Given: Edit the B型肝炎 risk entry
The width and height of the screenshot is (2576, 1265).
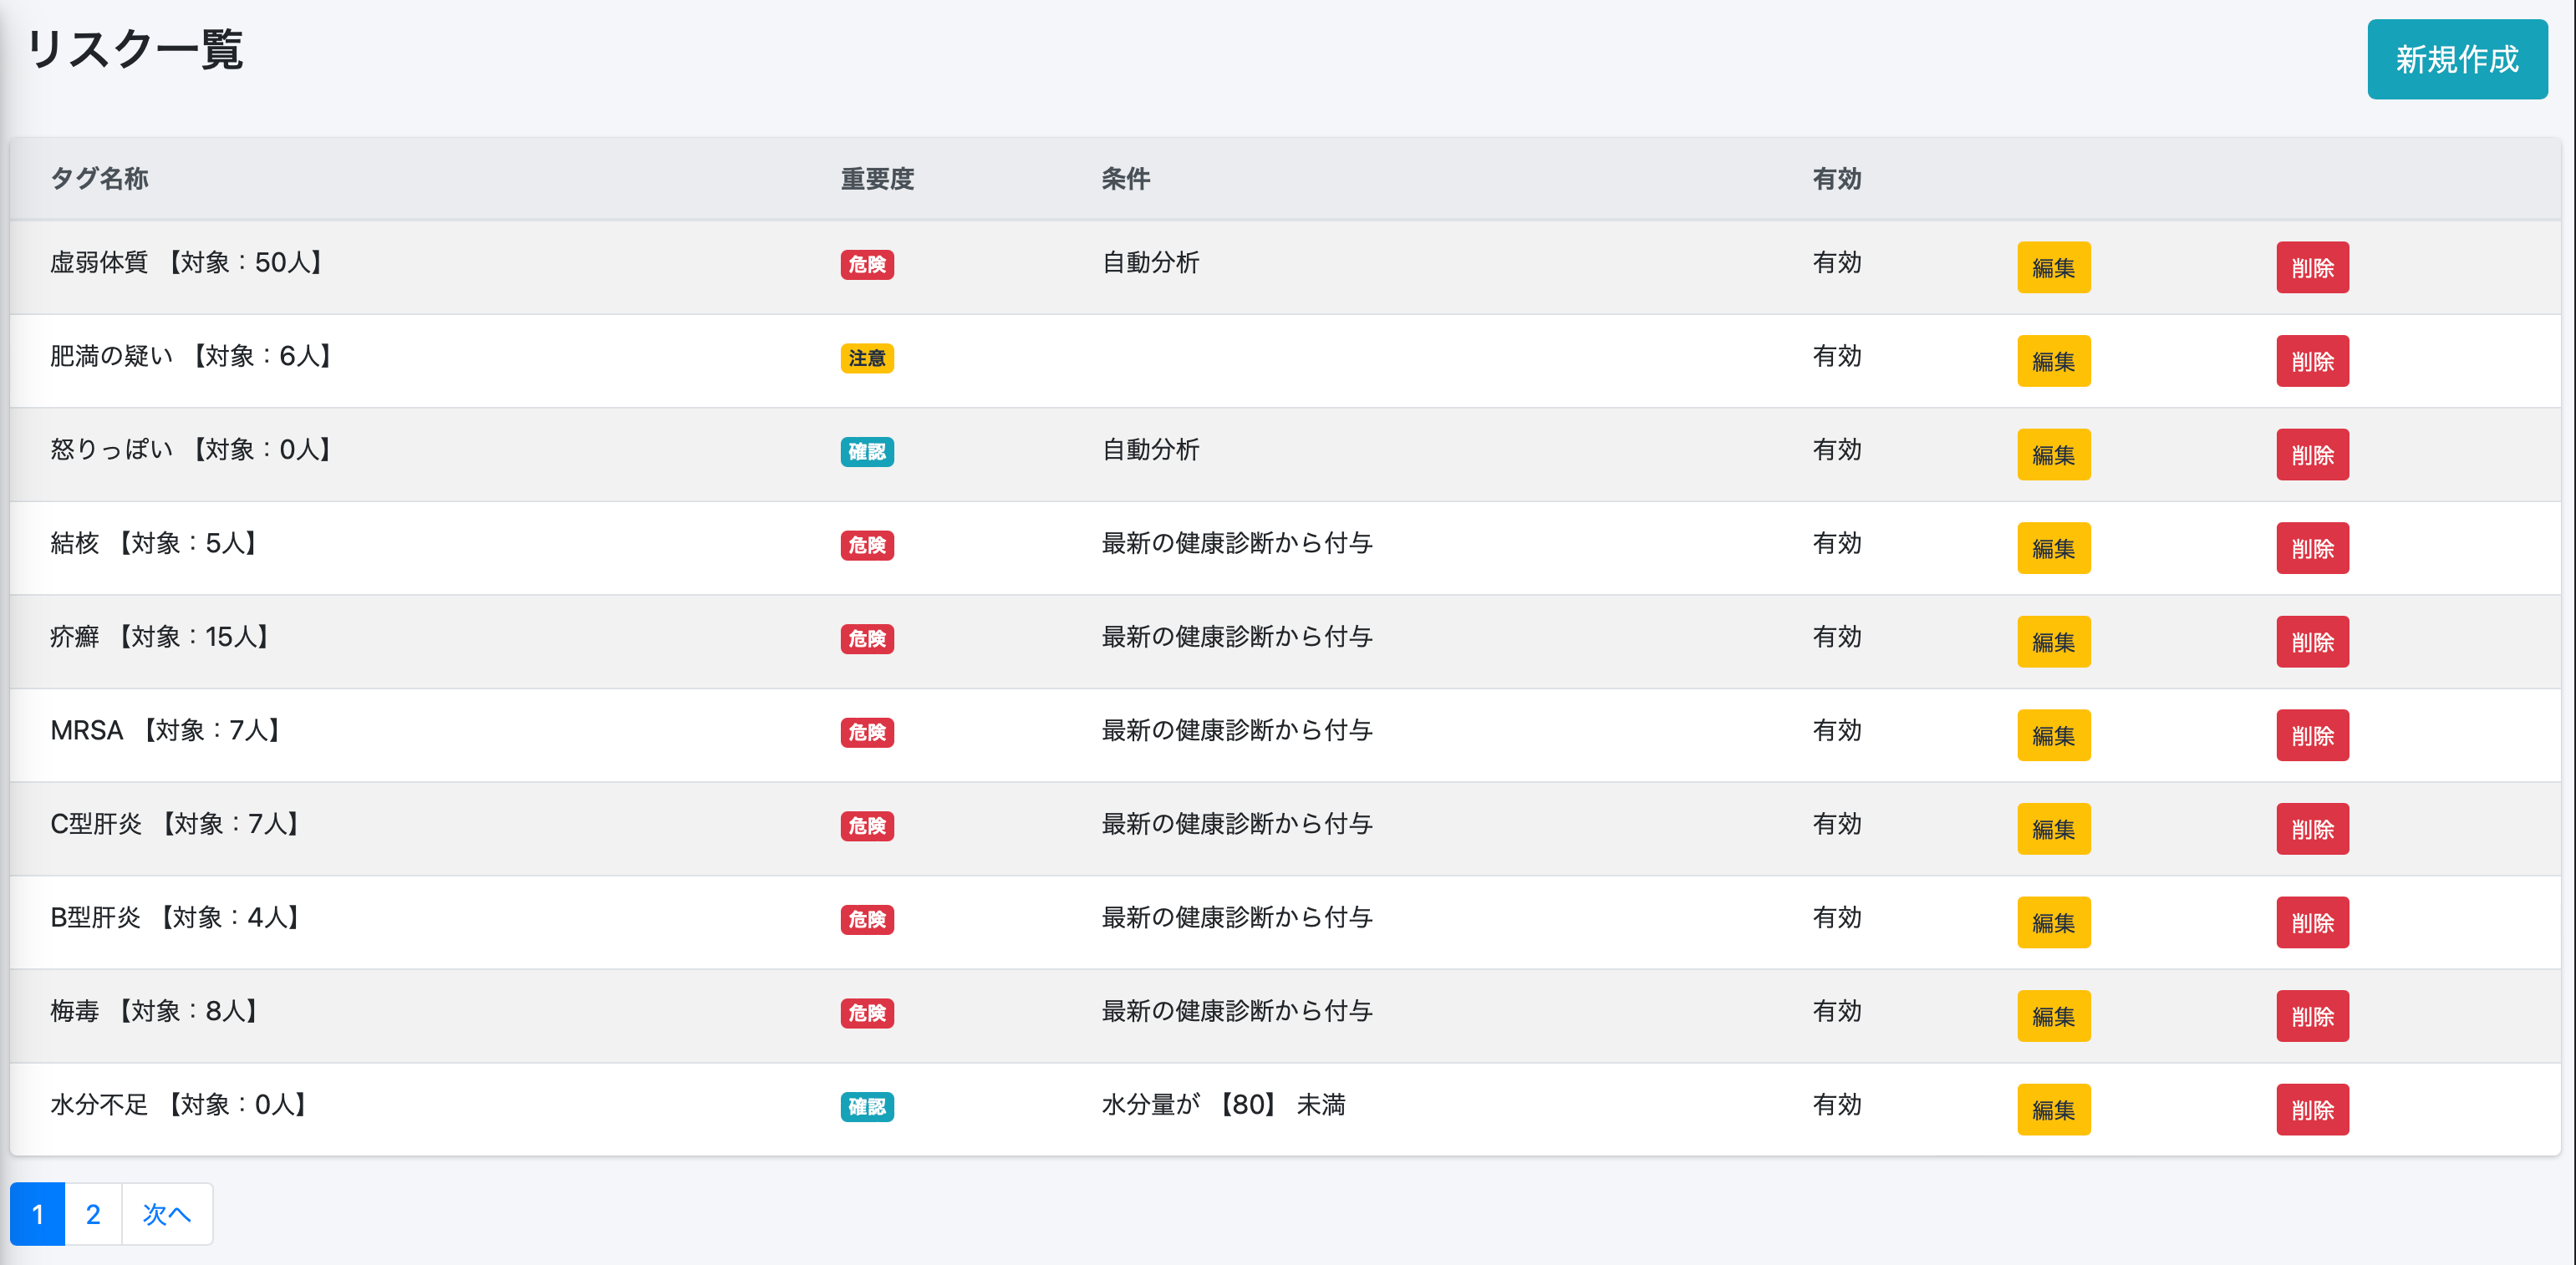Looking at the screenshot, I should 2053,922.
